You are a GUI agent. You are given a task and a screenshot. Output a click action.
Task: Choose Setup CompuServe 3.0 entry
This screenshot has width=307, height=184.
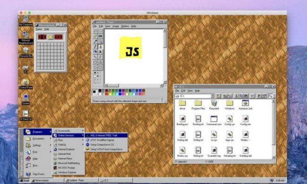106,145
